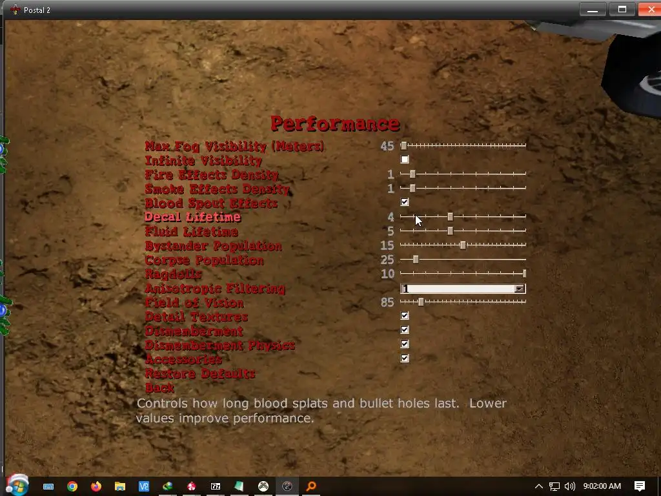Screen dimensions: 661x496
Task: Open the on-screen keyboard taskbar icon
Action: pos(48,486)
